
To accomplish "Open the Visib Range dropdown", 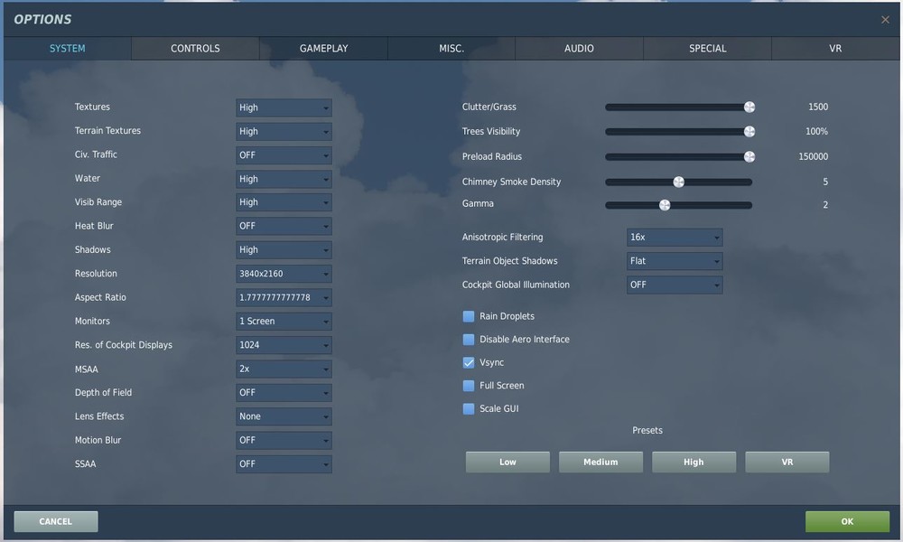I will [284, 202].
